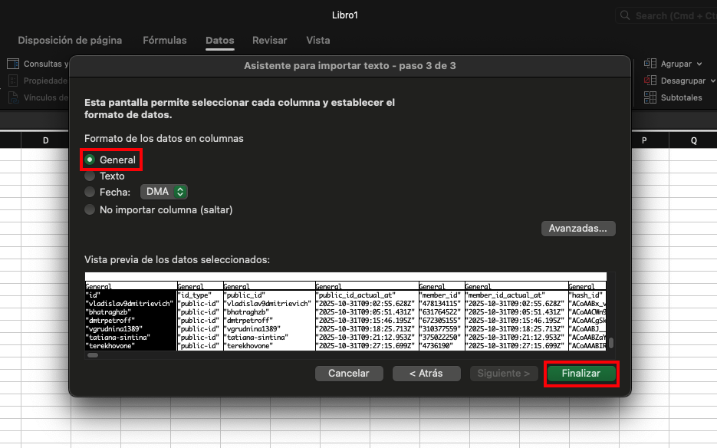The width and height of the screenshot is (717, 448).
Task: Click the Propiedades icon in ribbon
Action: coord(13,81)
